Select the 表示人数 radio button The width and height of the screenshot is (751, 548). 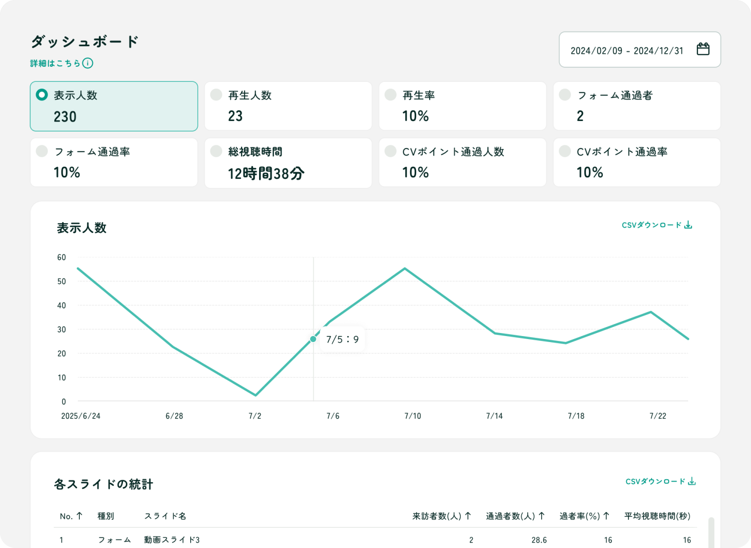(x=42, y=95)
